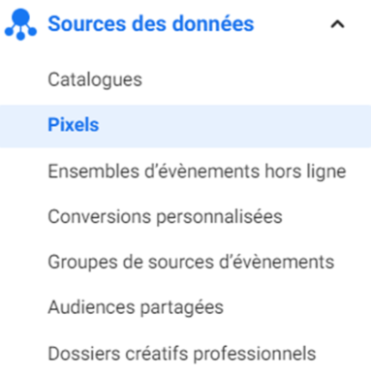Select event source groups (Groupes) entry
The width and height of the screenshot is (371, 377).
tap(191, 262)
